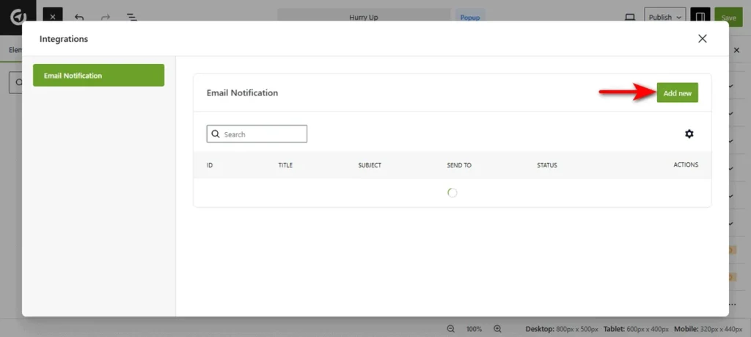
Task: Open the document overview list icon
Action: tap(131, 17)
